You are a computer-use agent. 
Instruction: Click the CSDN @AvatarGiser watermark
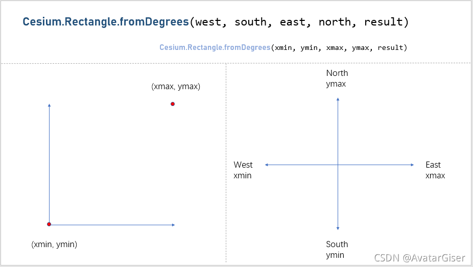419,258
